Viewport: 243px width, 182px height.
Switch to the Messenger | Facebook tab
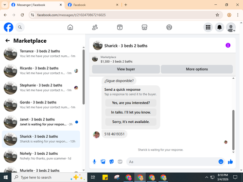tap(36, 5)
